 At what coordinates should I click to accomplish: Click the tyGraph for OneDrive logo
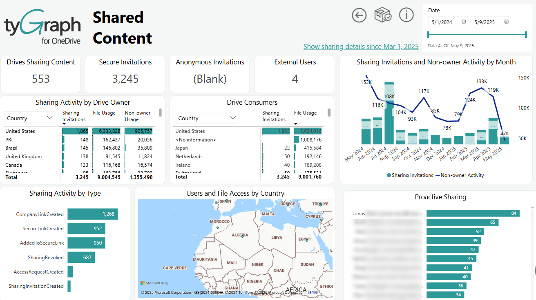click(x=42, y=26)
